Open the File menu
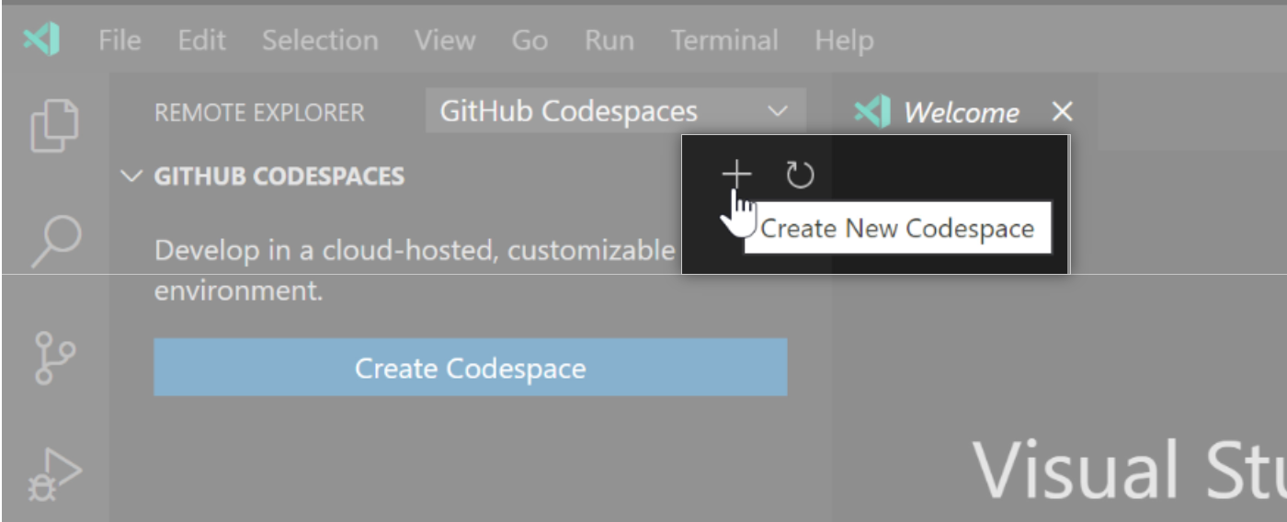 pyautogui.click(x=120, y=40)
